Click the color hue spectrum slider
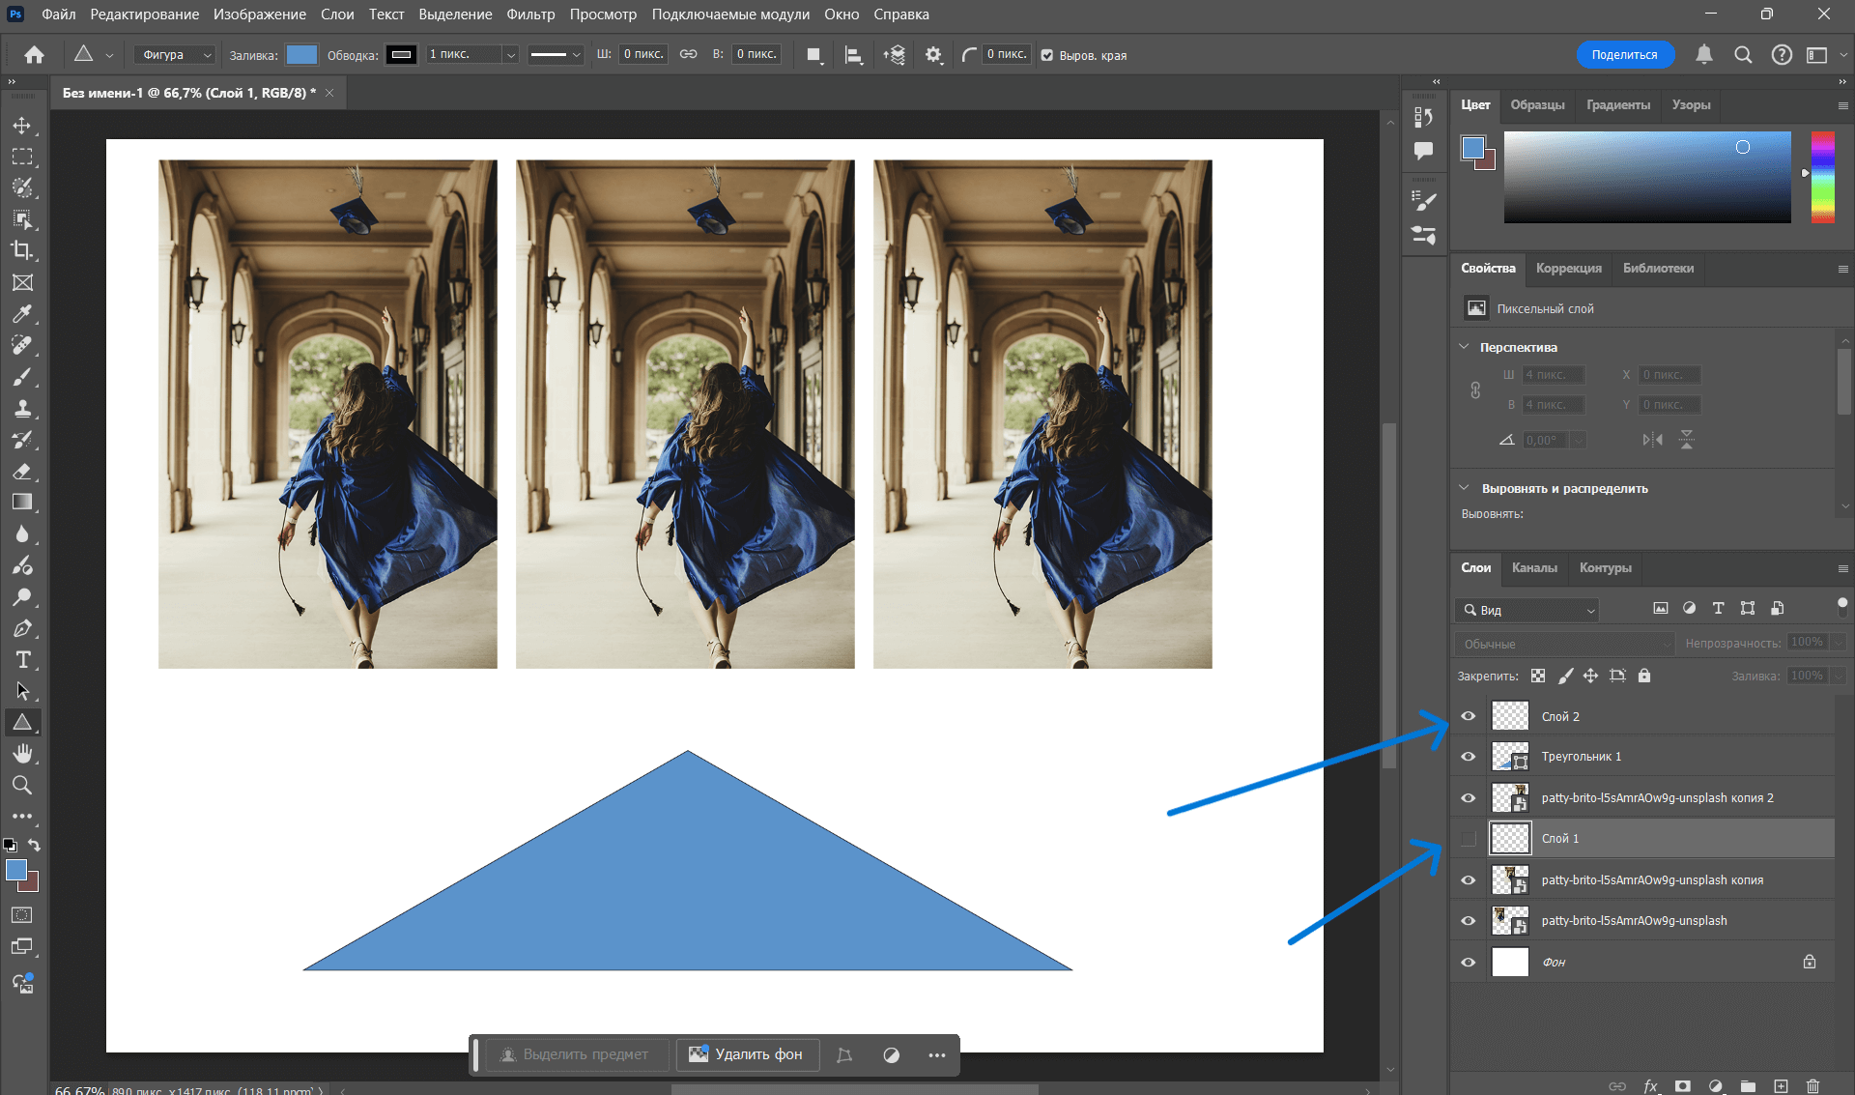Screen dimensions: 1855x1095 [x=1823, y=178]
